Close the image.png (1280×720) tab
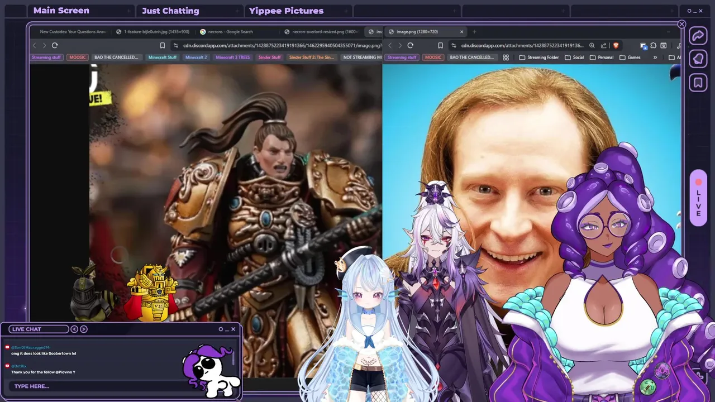 point(461,32)
